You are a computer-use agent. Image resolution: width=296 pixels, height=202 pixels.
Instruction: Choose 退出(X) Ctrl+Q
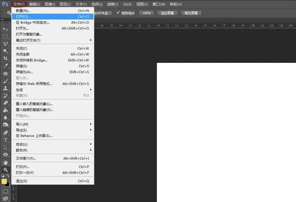click(x=53, y=181)
